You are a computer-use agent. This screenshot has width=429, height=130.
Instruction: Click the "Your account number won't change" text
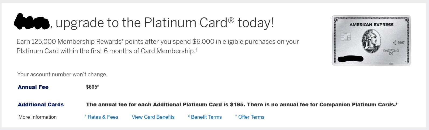[62, 74]
